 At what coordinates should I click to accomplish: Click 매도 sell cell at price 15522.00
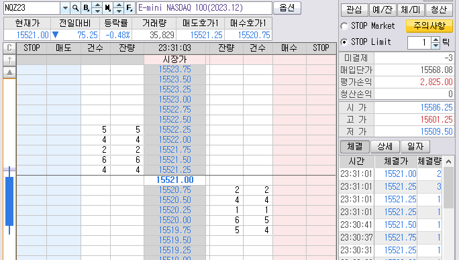(x=64, y=139)
